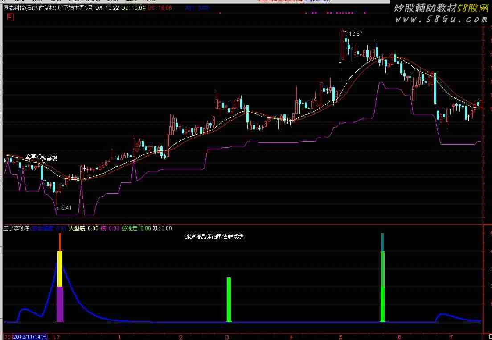Click the month 3 marker on the time axis
Viewport: 492px width, 340px height.
click(227, 337)
